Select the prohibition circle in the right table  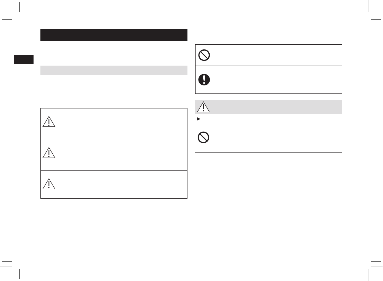(204, 55)
